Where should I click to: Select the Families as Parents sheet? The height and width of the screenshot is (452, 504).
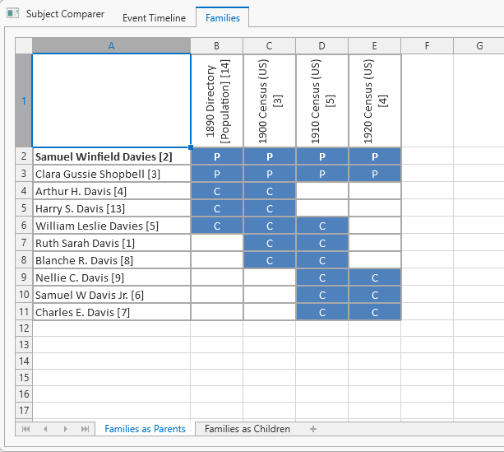coord(145,429)
